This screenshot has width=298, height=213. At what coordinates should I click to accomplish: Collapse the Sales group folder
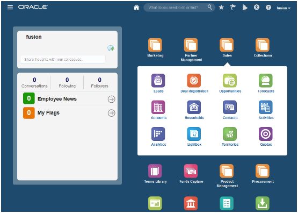coord(227,45)
